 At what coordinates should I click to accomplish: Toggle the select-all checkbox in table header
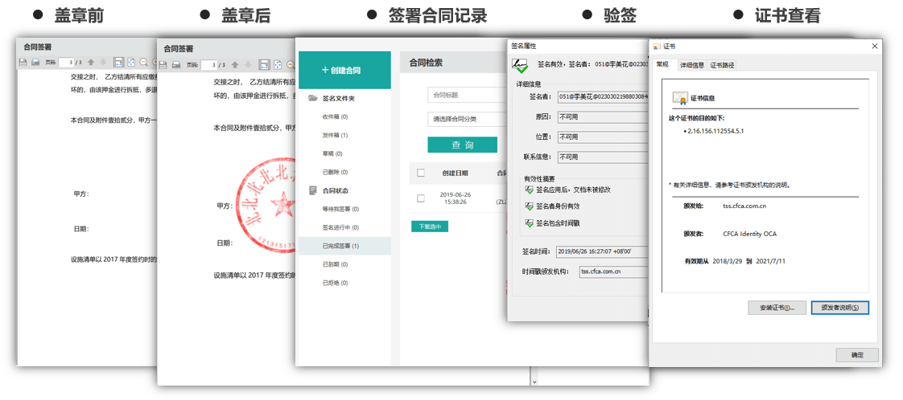pyautogui.click(x=421, y=173)
